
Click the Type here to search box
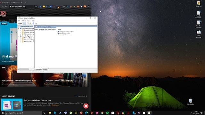point(23,113)
